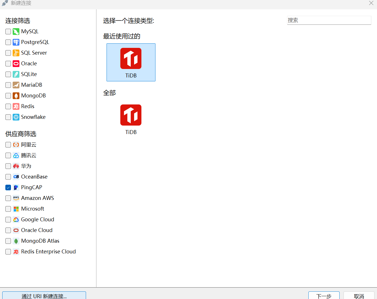This screenshot has width=377, height=299.
Task: Click the 阿里云 vendor icon
Action: pos(16,145)
